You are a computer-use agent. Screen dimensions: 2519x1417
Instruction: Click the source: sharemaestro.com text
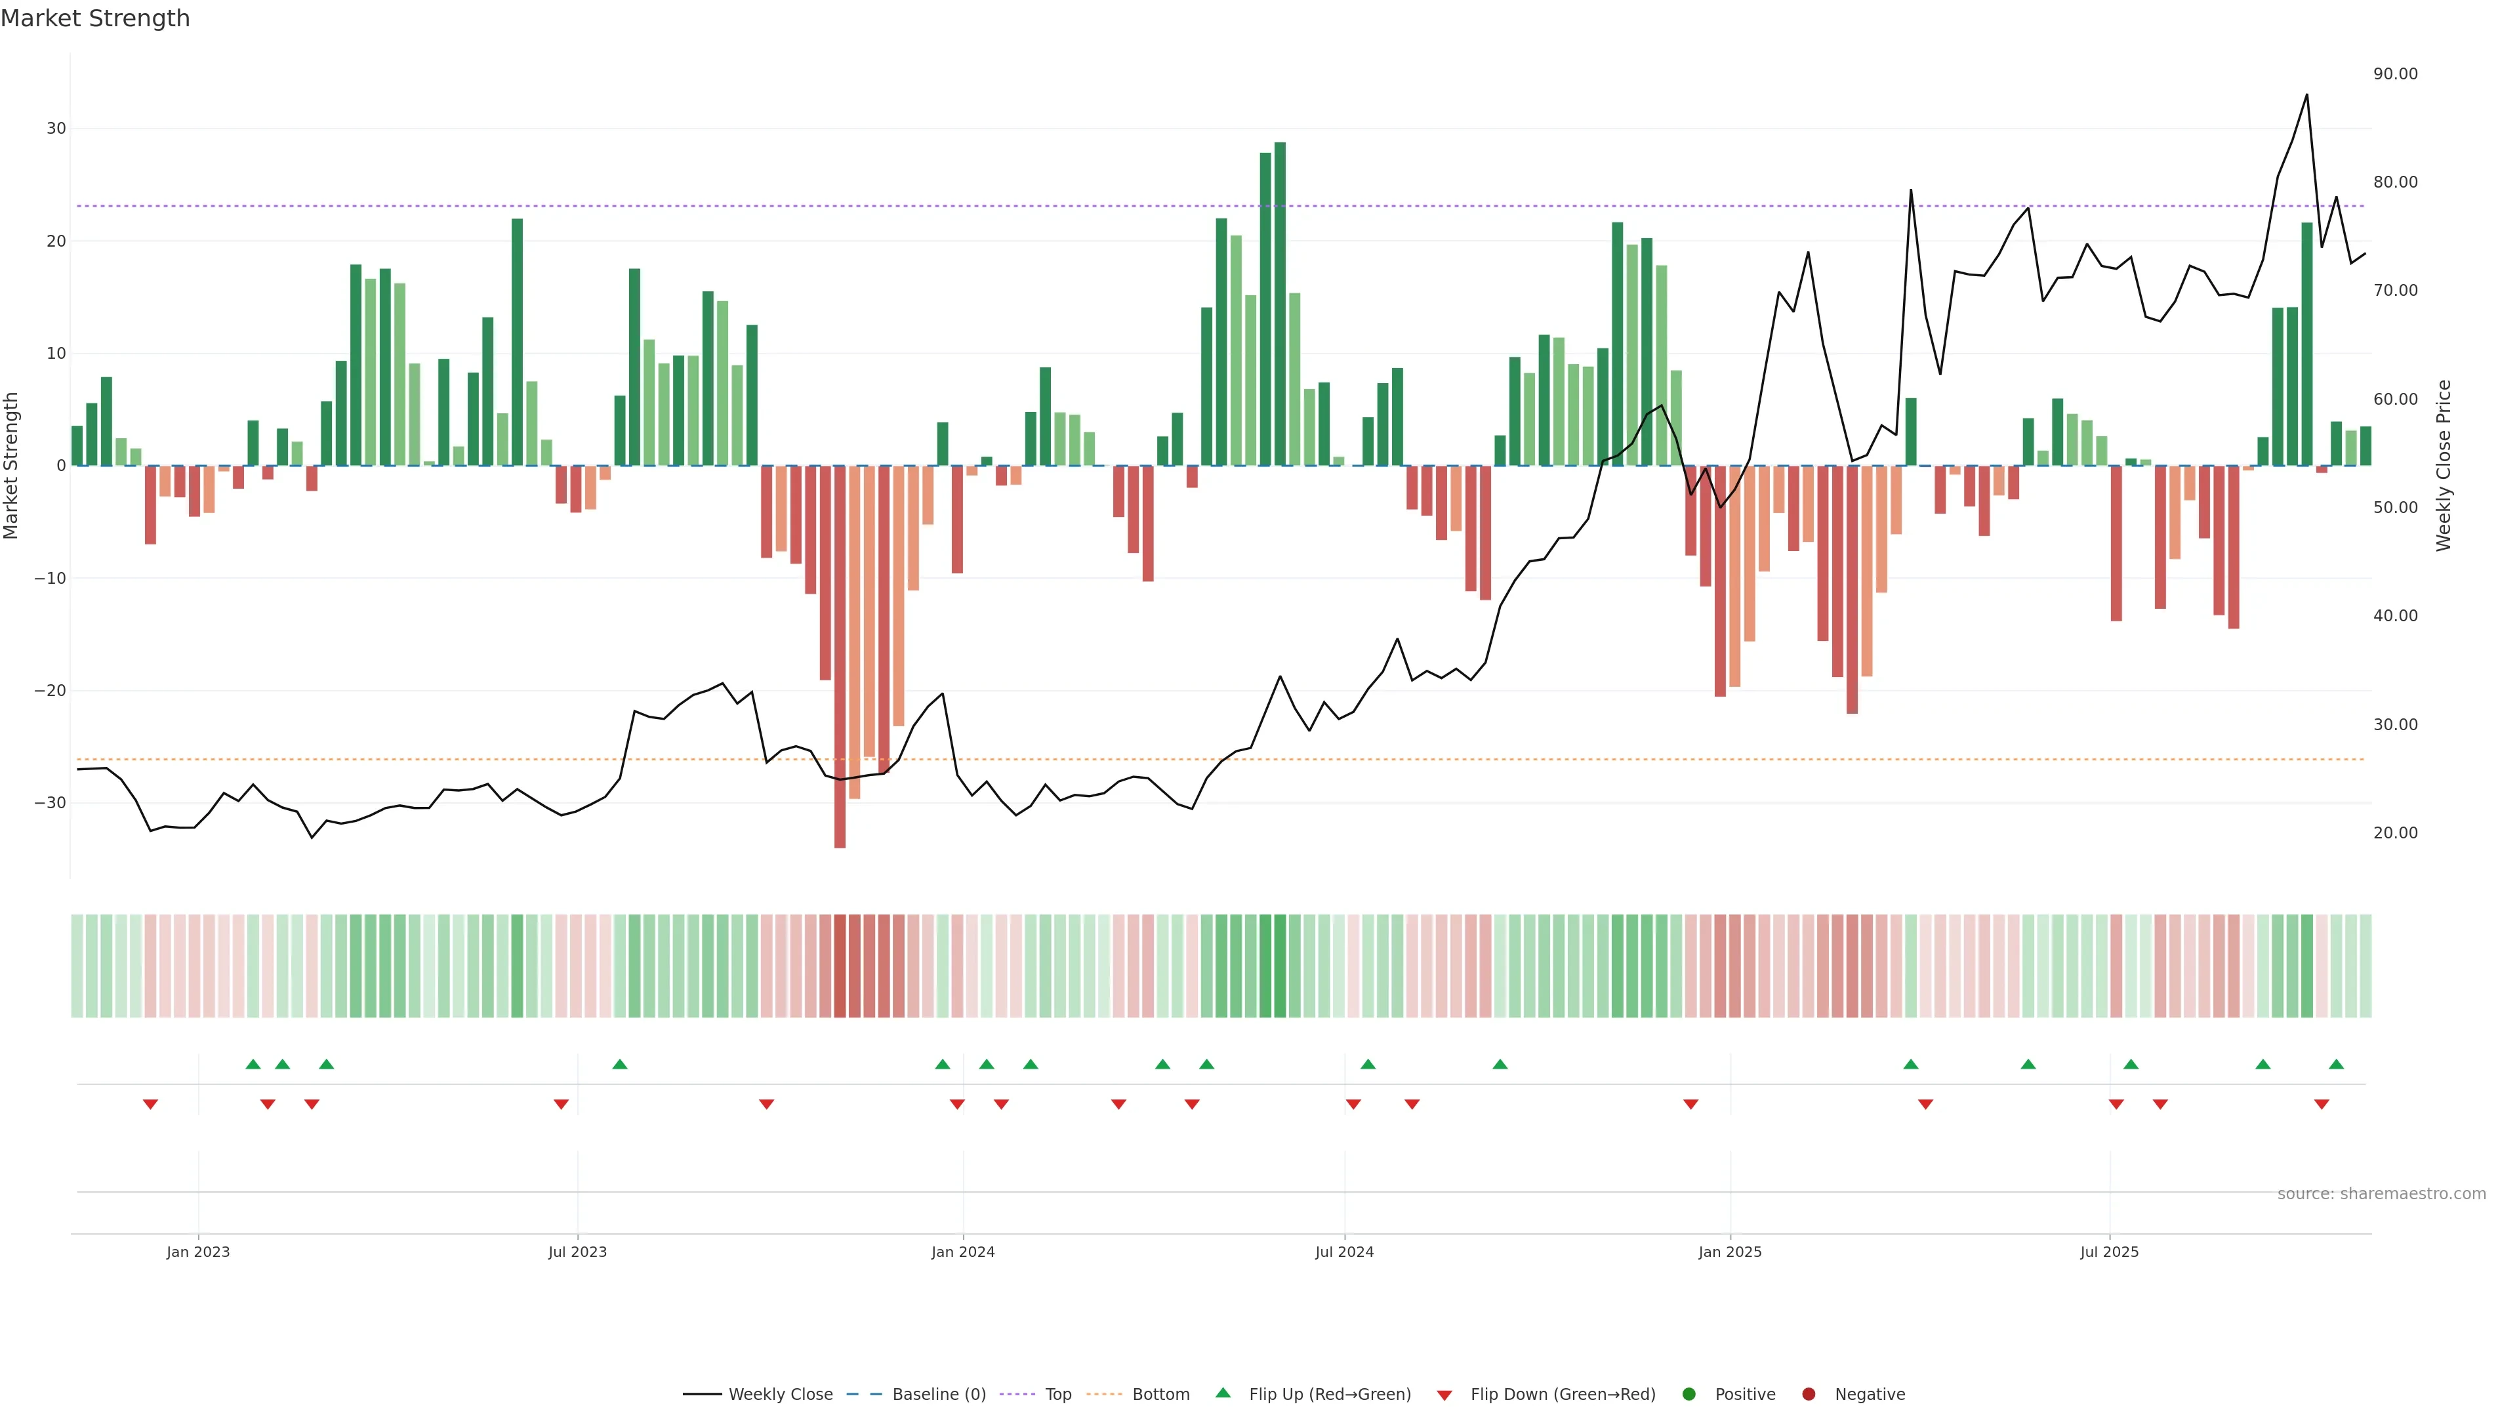(2381, 1193)
